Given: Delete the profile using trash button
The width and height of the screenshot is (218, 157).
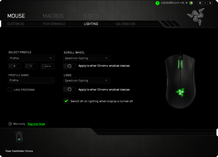Looking at the screenshot, I should coord(31,66).
